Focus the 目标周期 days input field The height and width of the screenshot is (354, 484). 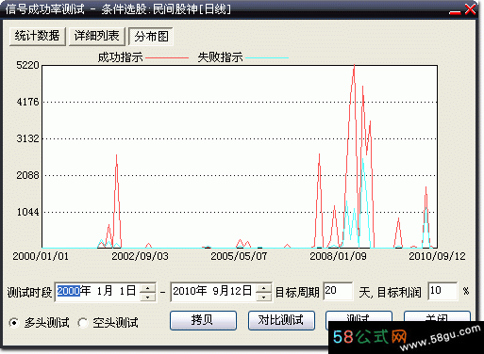[338, 292]
